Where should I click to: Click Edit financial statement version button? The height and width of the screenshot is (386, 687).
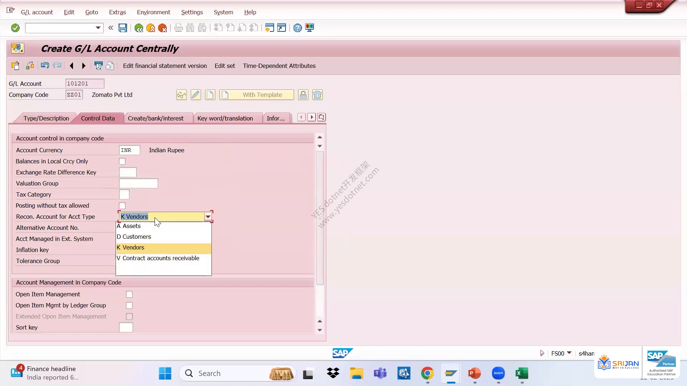(x=165, y=66)
